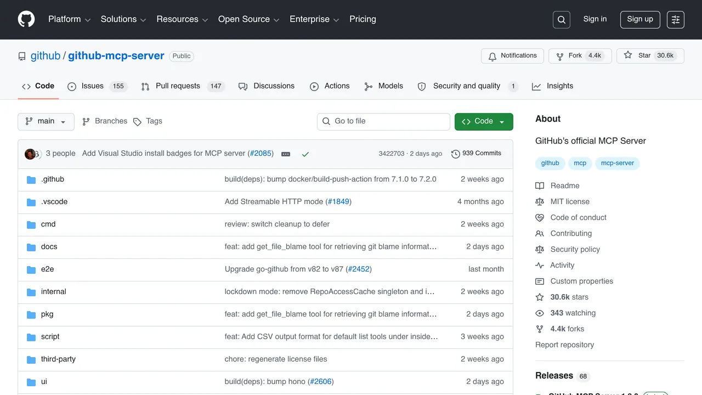The image size is (702, 395).
Task: Click the ui folder icon
Action: [x=31, y=382]
